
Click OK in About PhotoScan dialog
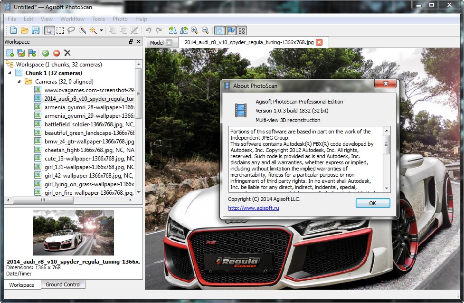373,203
